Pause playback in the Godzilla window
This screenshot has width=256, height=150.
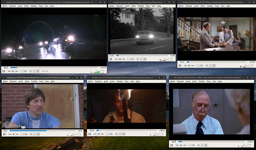click(x=4, y=71)
